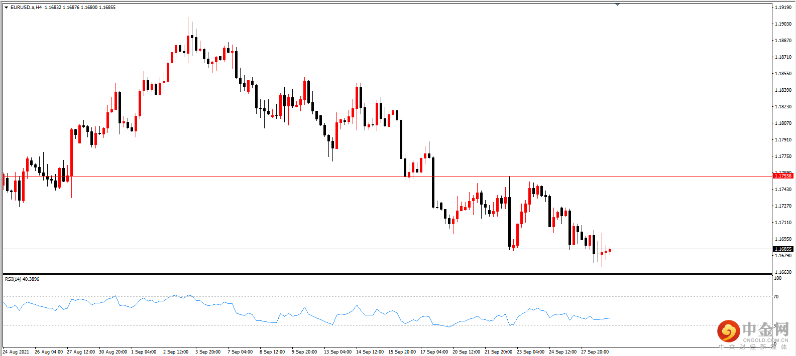Click the 7 Sep 04:00 time label
Screen dimensions: 796x356
tap(240, 352)
